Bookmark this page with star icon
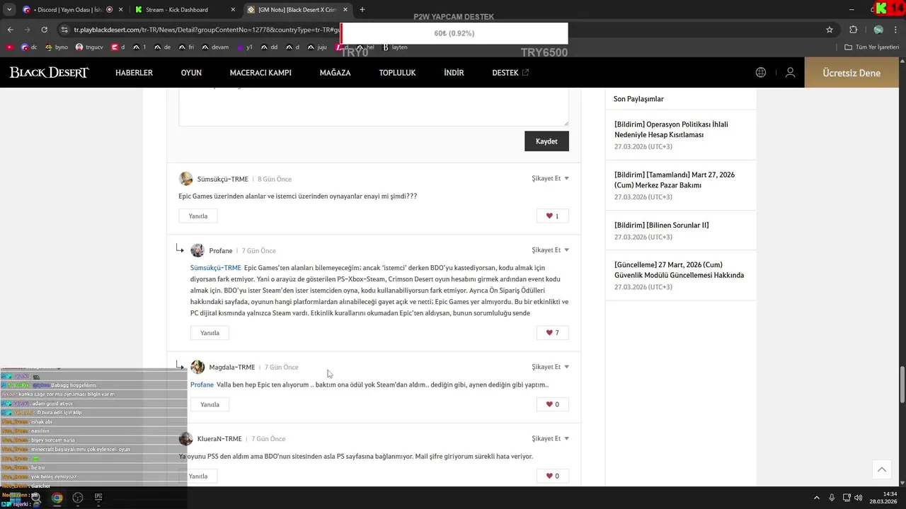This screenshot has height=509, width=906. coord(830,30)
